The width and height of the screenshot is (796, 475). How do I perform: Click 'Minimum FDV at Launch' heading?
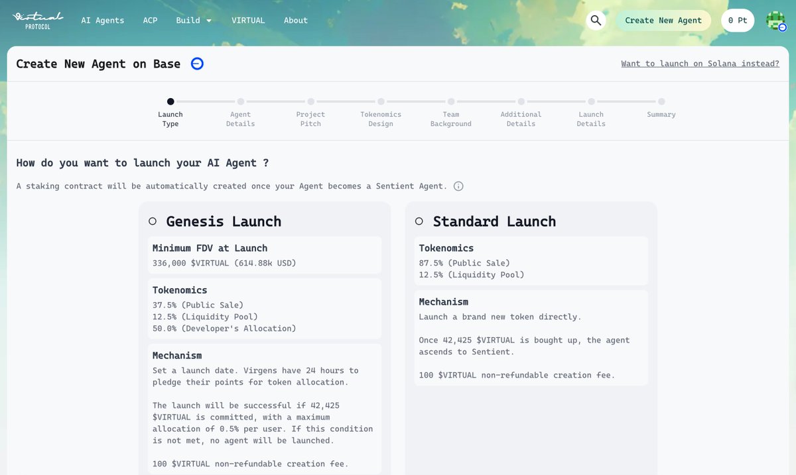[x=210, y=248]
